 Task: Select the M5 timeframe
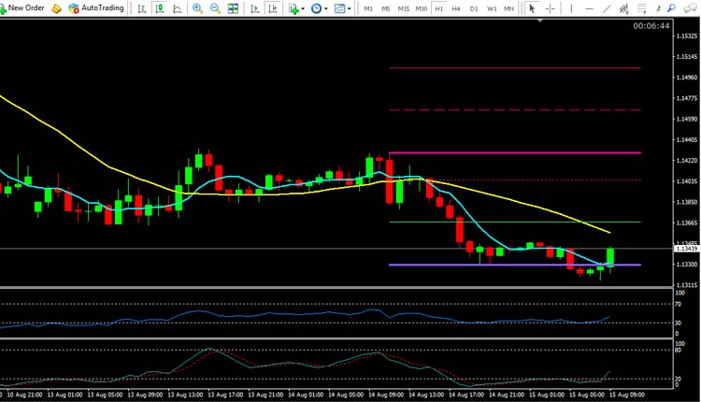(x=386, y=8)
